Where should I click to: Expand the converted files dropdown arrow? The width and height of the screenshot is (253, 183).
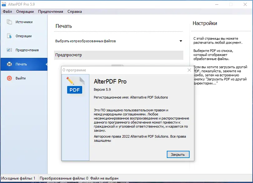click(x=181, y=41)
